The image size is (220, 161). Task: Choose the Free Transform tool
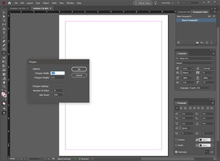[x=4, y=62]
